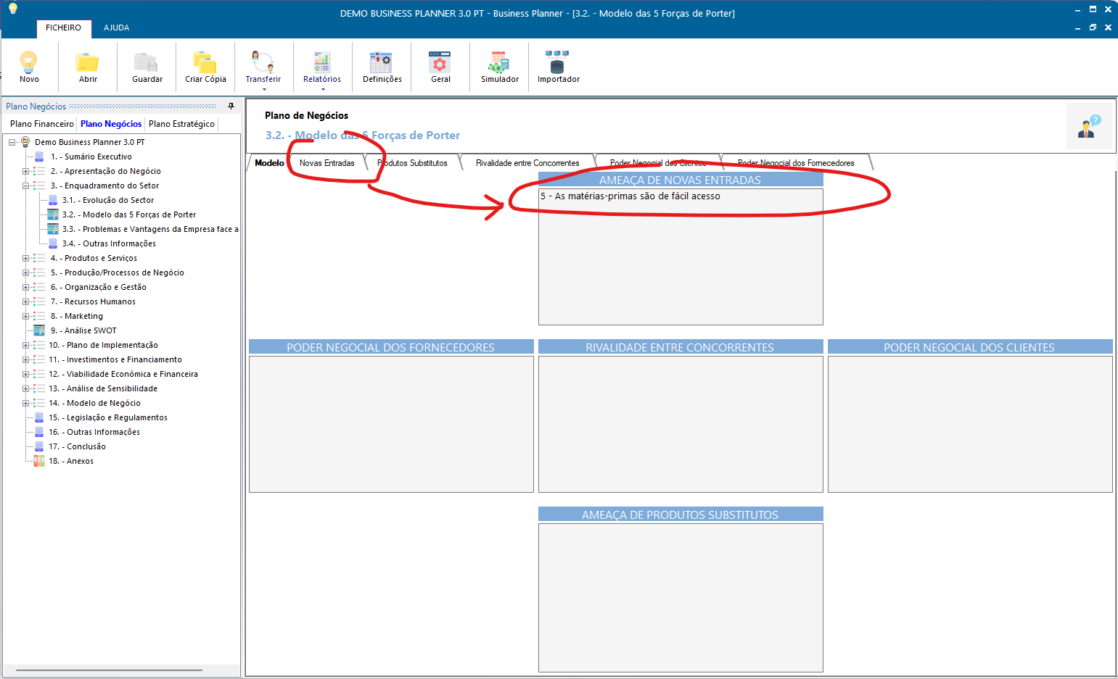Select the Poder Negocial dos Fornecedores tab
Image resolution: width=1118 pixels, height=679 pixels.
point(796,163)
